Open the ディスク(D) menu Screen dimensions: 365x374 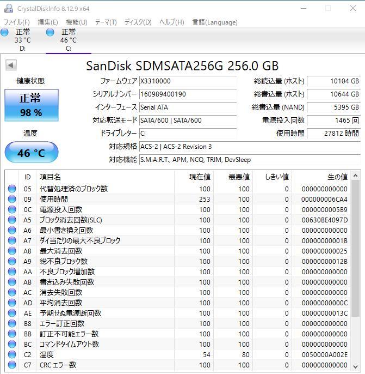click(x=138, y=22)
